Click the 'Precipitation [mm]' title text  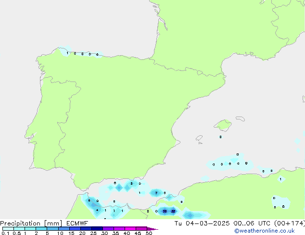(x=31, y=223)
